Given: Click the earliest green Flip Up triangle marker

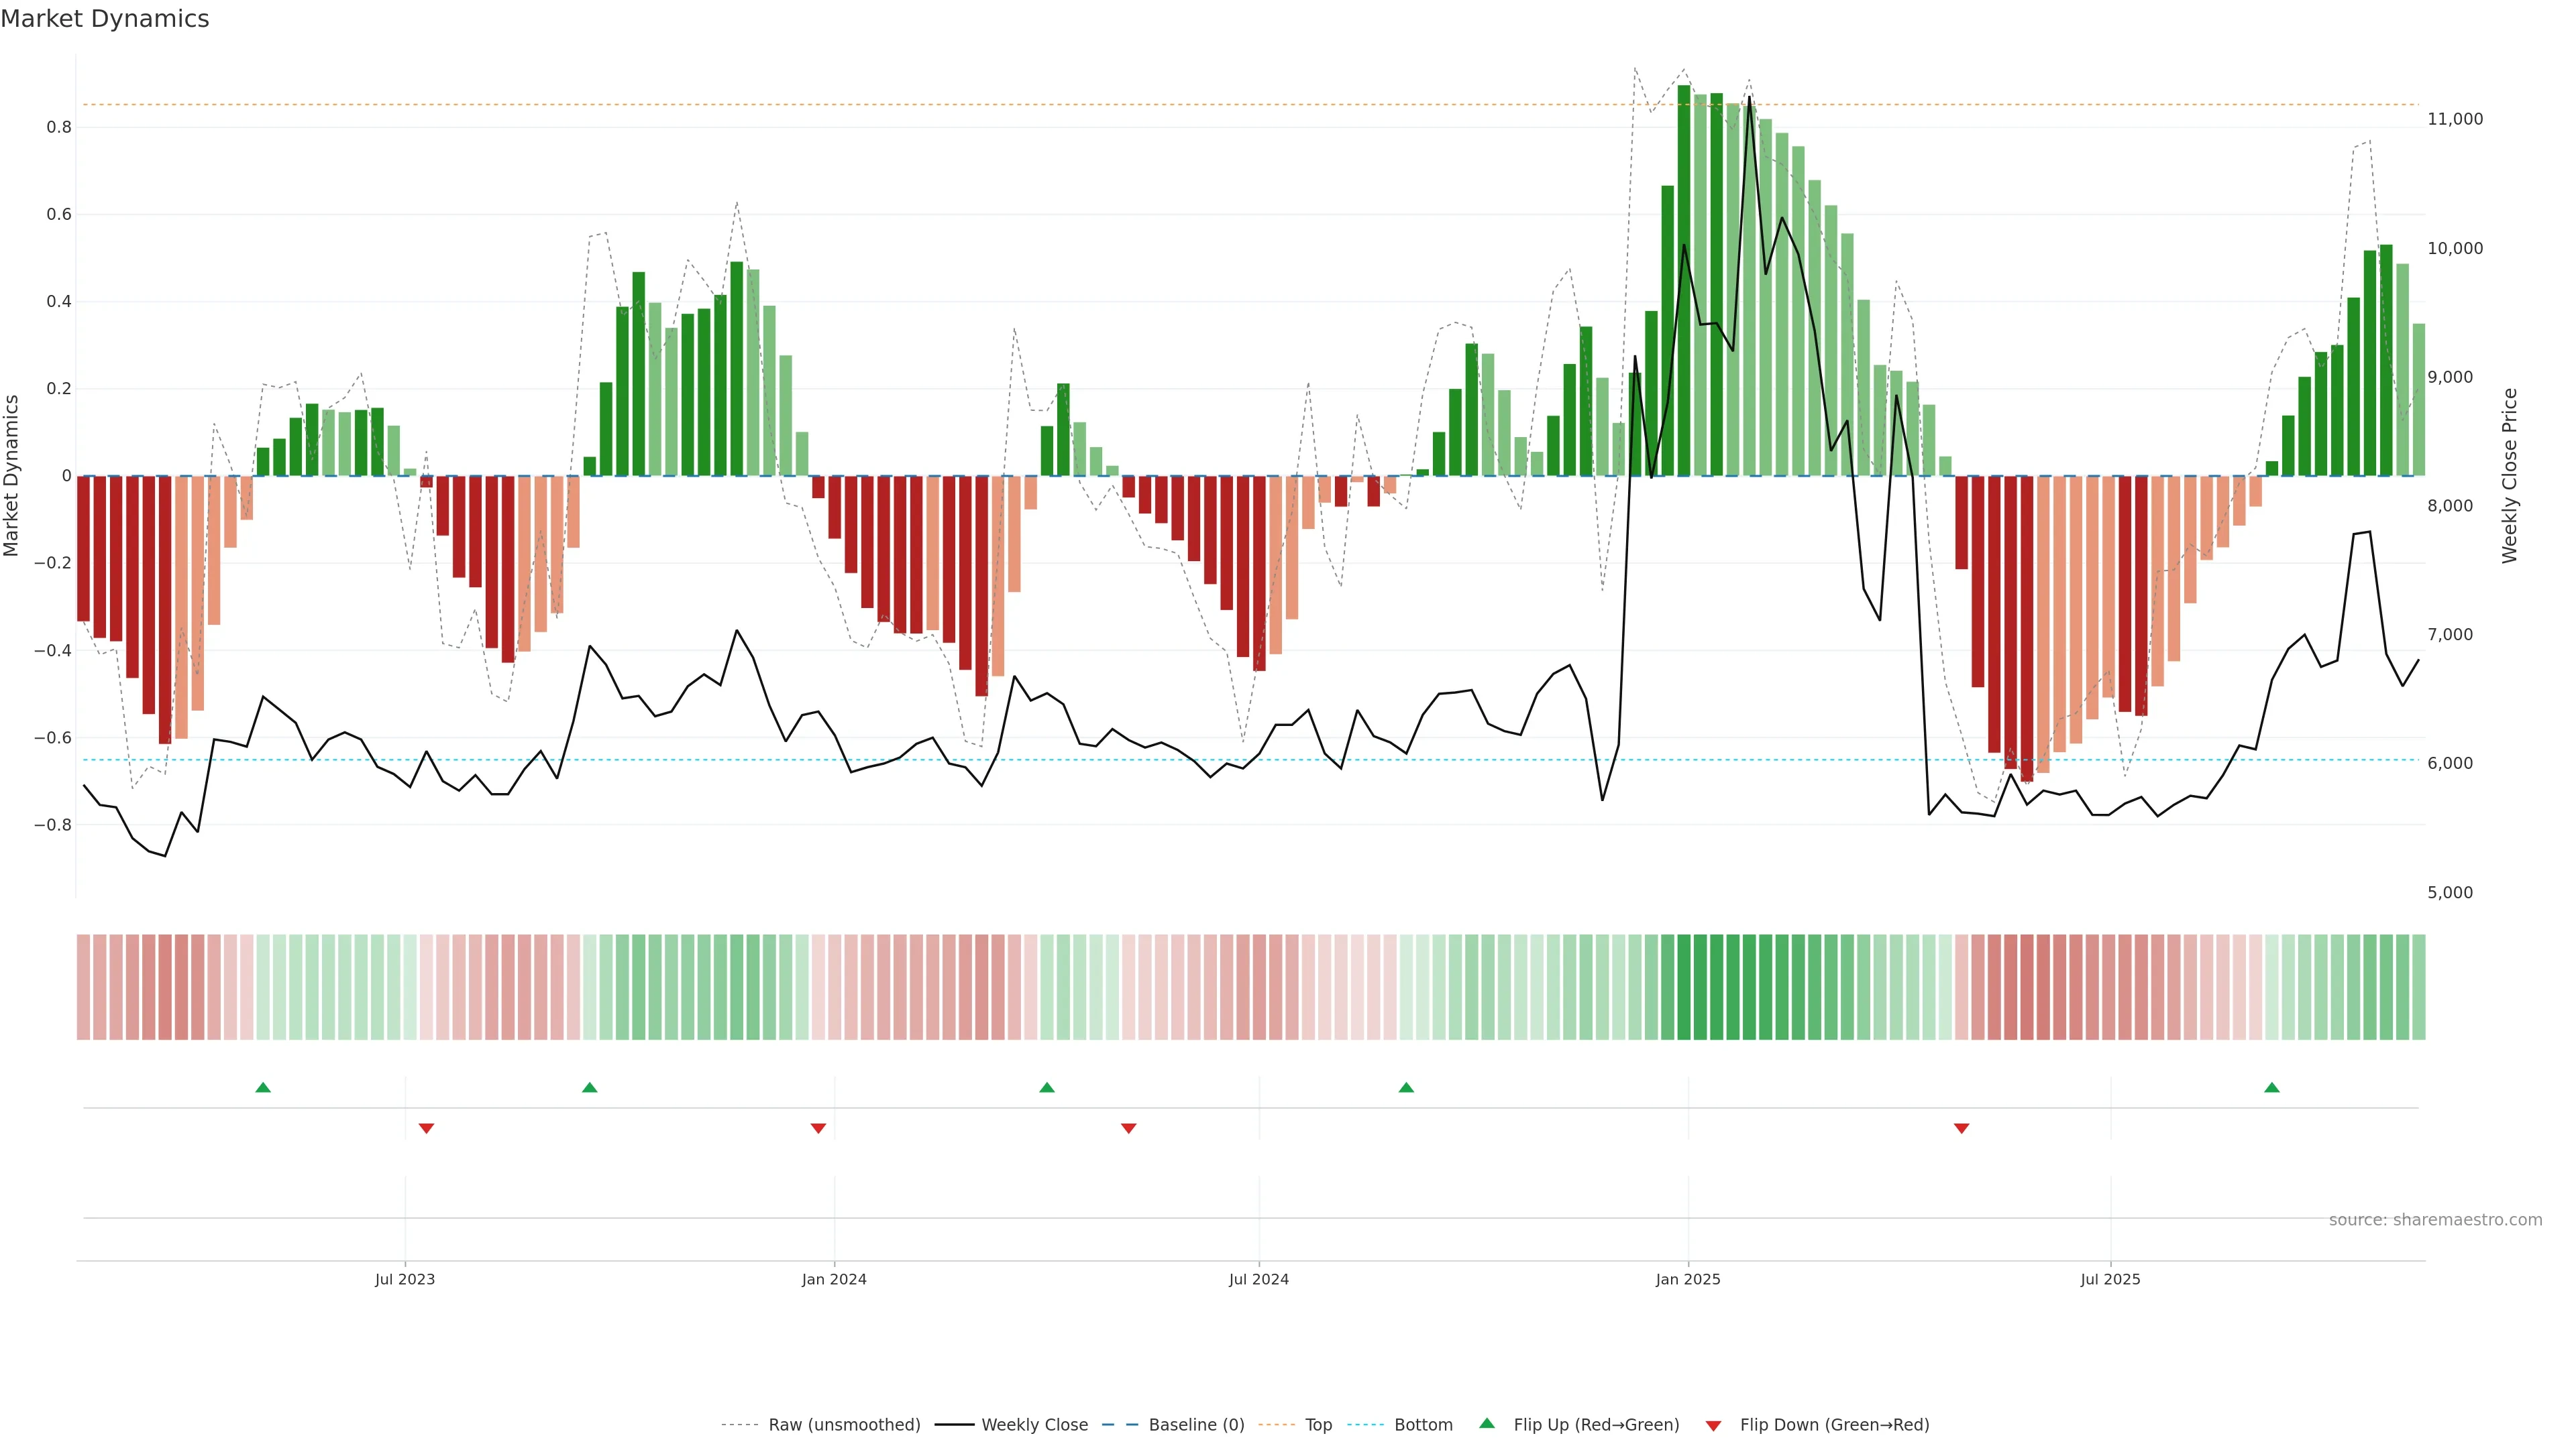Looking at the screenshot, I should (263, 1087).
